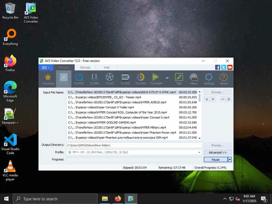Select the Microsoft Edge desktop shortcut
Viewport: 272px width, 204px height.
coord(10,92)
